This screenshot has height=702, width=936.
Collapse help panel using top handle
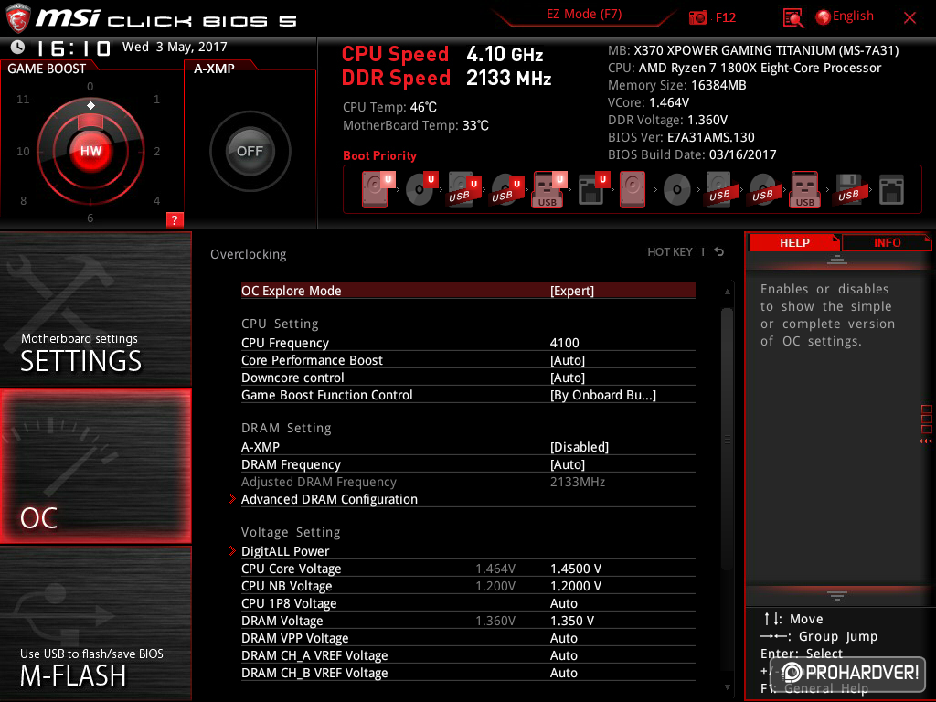[x=837, y=259]
